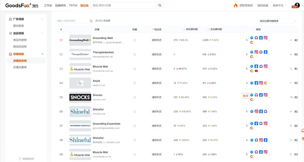The image size is (304, 162).
Task: Open the VIP user avatar menu
Action: pyautogui.click(x=296, y=5)
